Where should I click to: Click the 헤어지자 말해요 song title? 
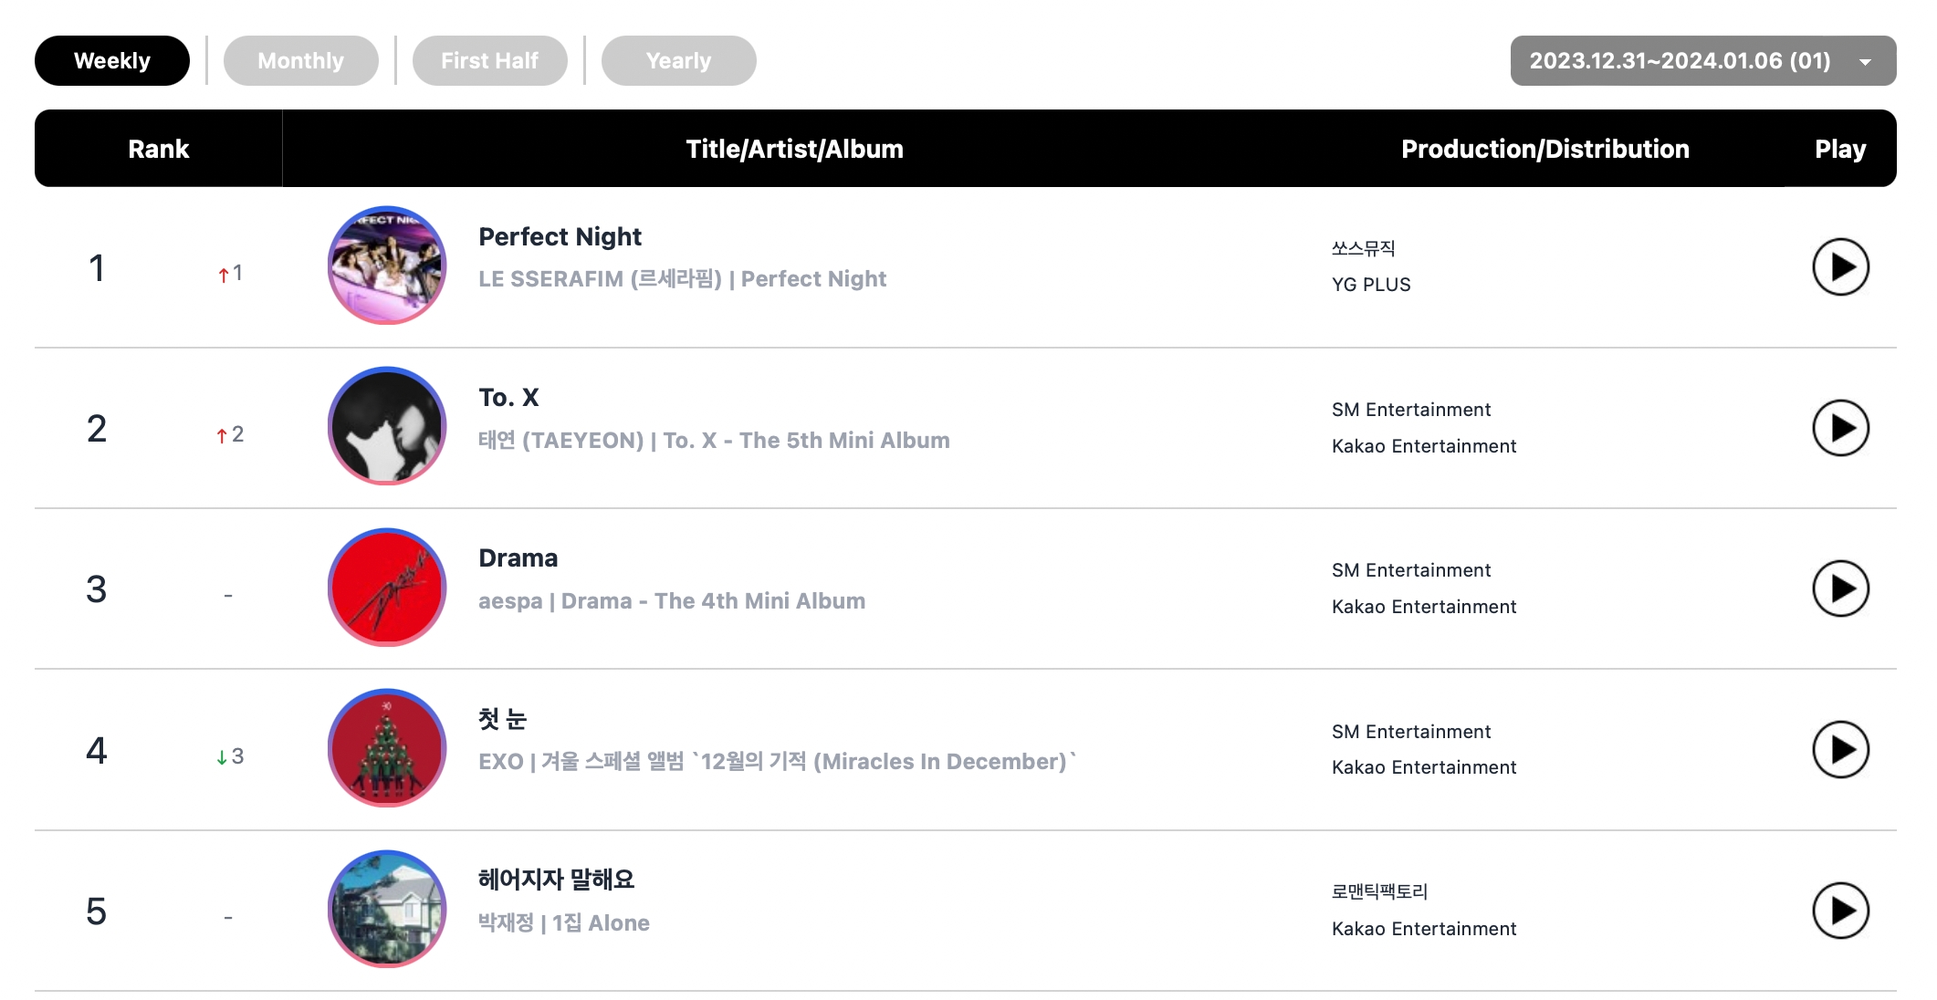[x=556, y=880]
